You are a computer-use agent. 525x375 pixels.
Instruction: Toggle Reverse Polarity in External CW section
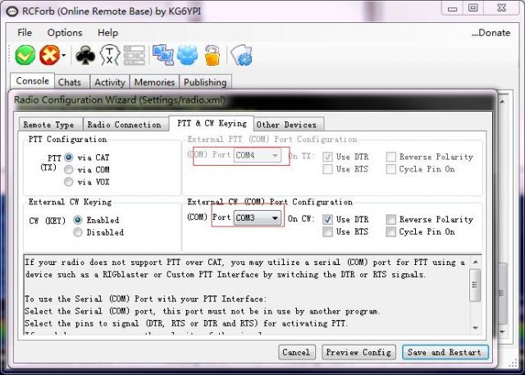pos(390,219)
